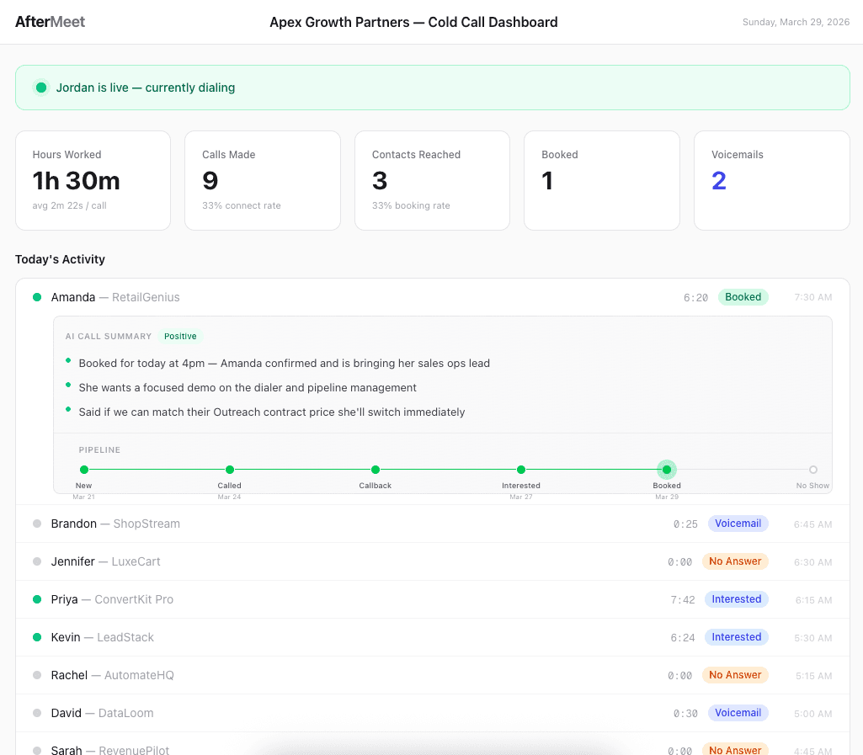Click the AfterMeet logo

coord(50,22)
